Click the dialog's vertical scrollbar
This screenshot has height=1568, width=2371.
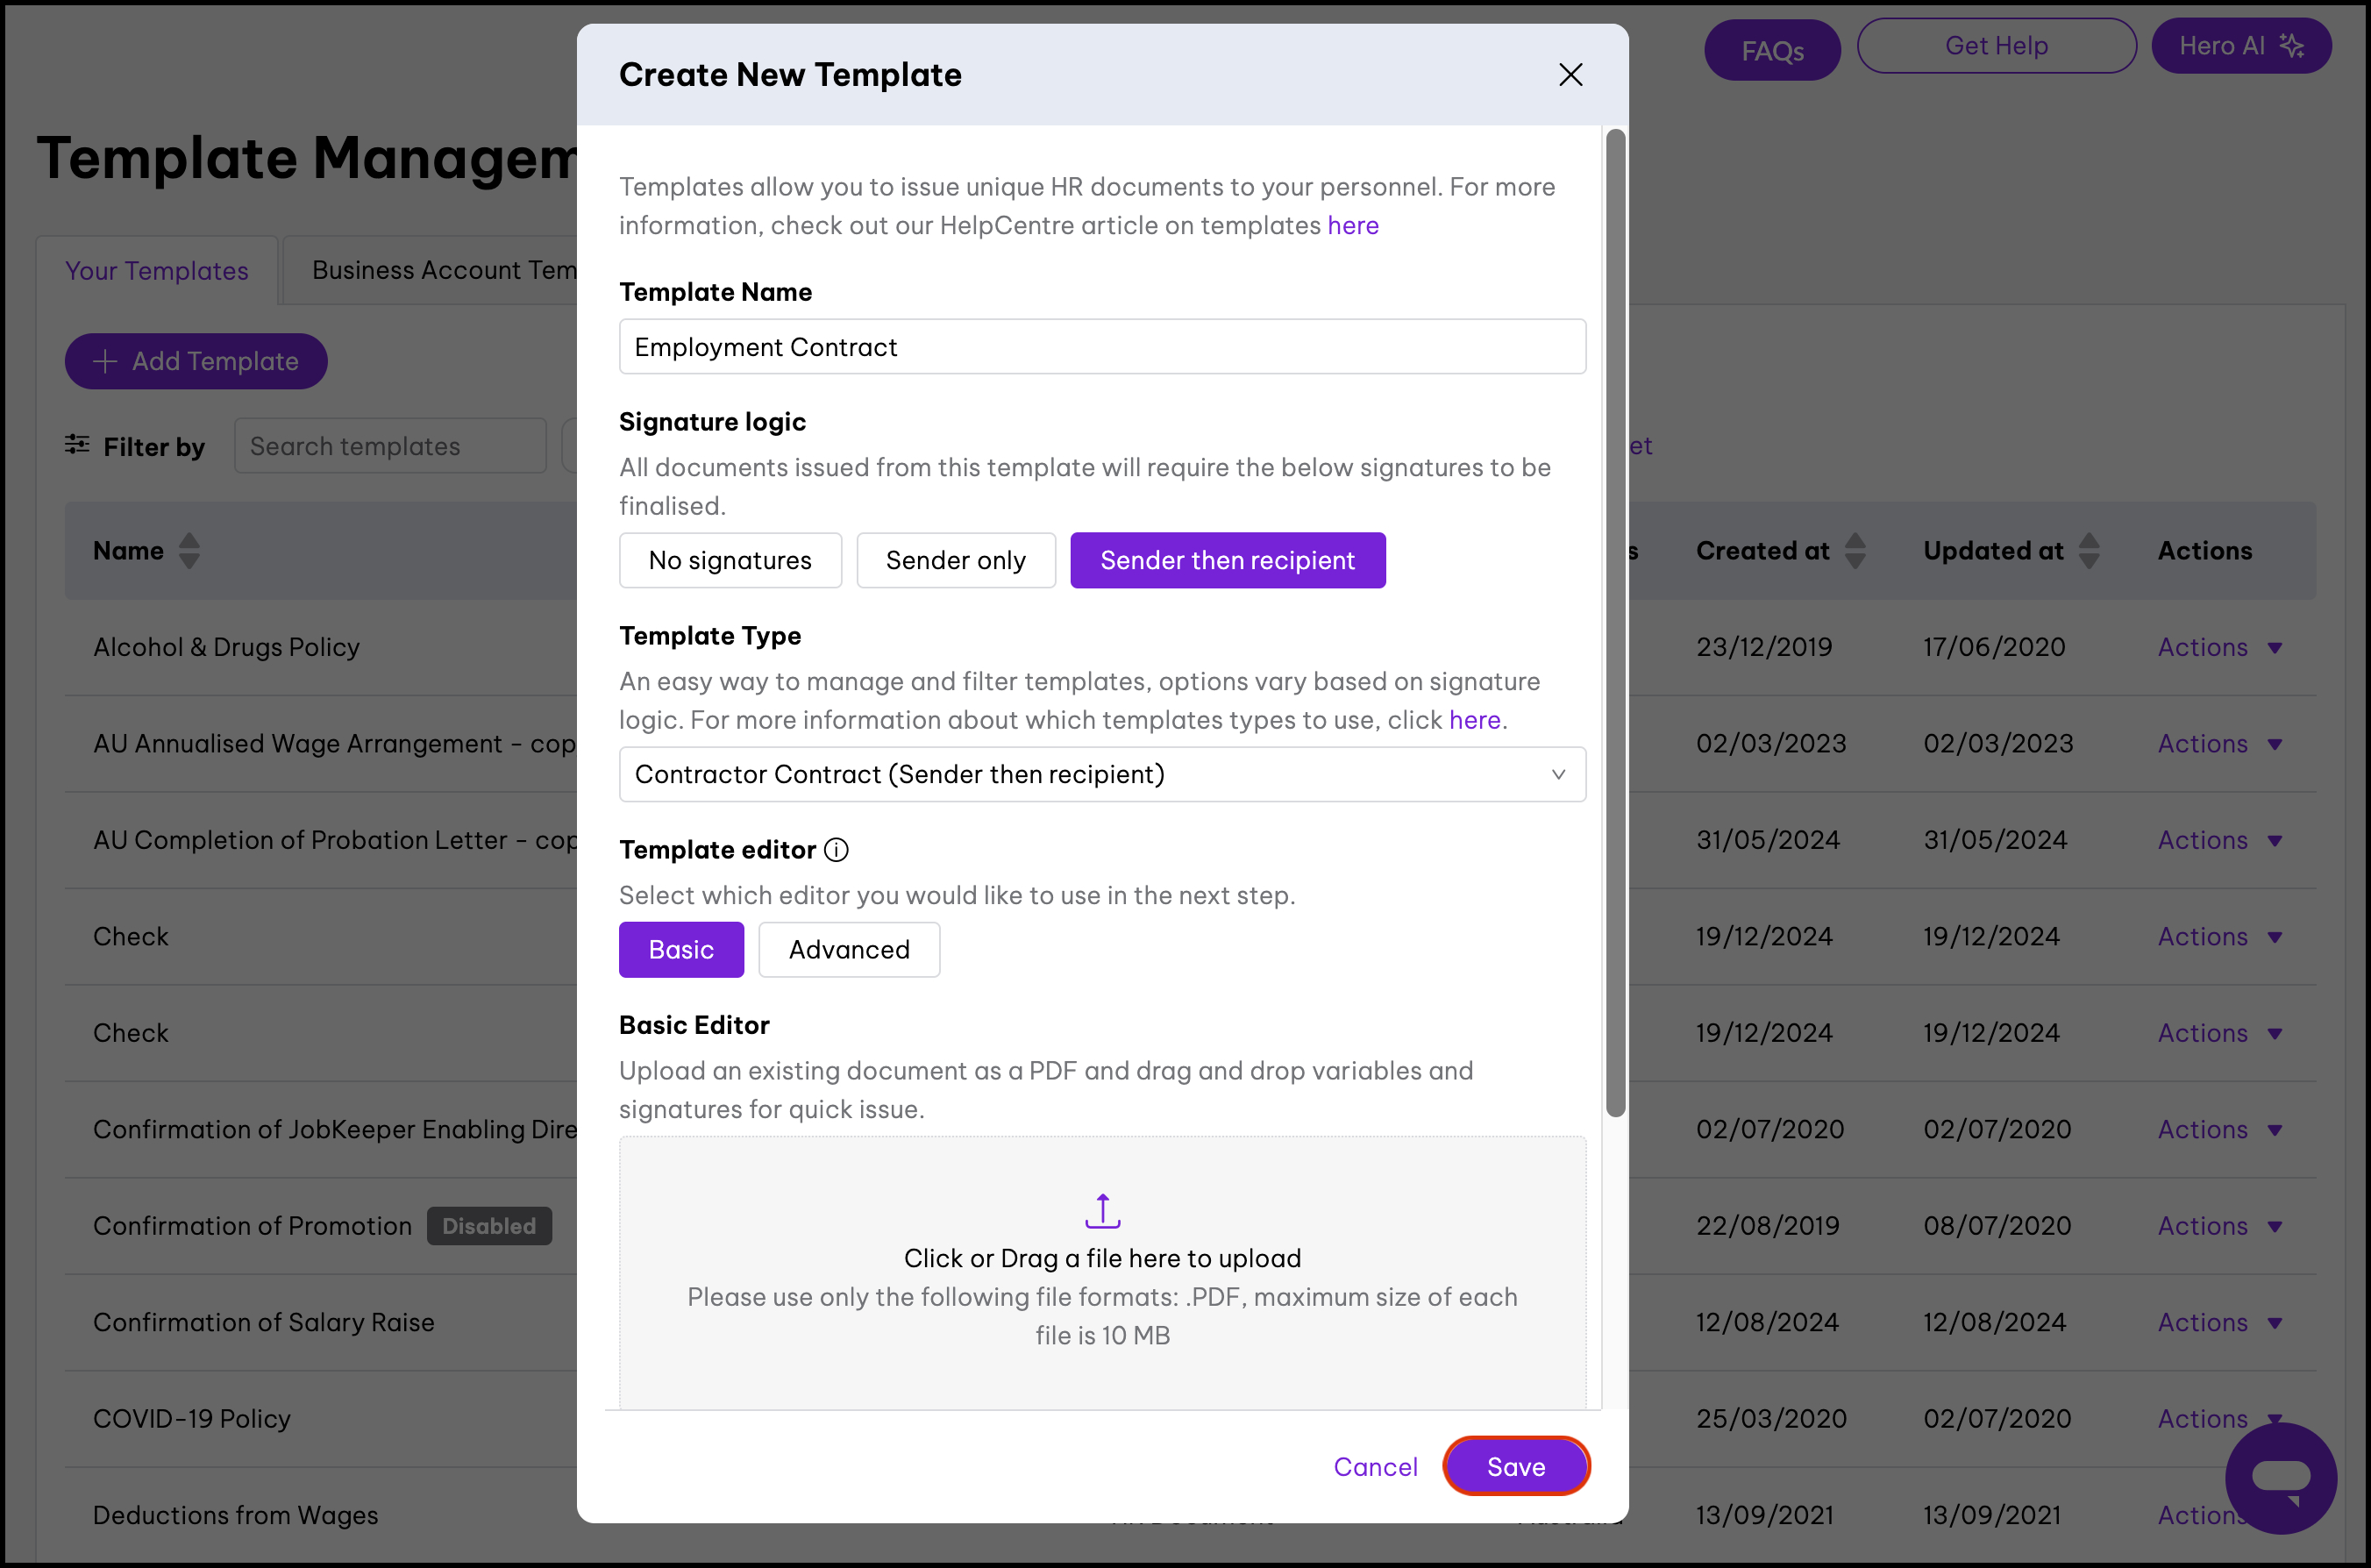click(1614, 620)
